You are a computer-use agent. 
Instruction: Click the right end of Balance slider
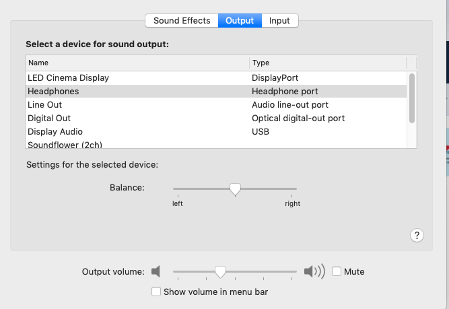[296, 189]
